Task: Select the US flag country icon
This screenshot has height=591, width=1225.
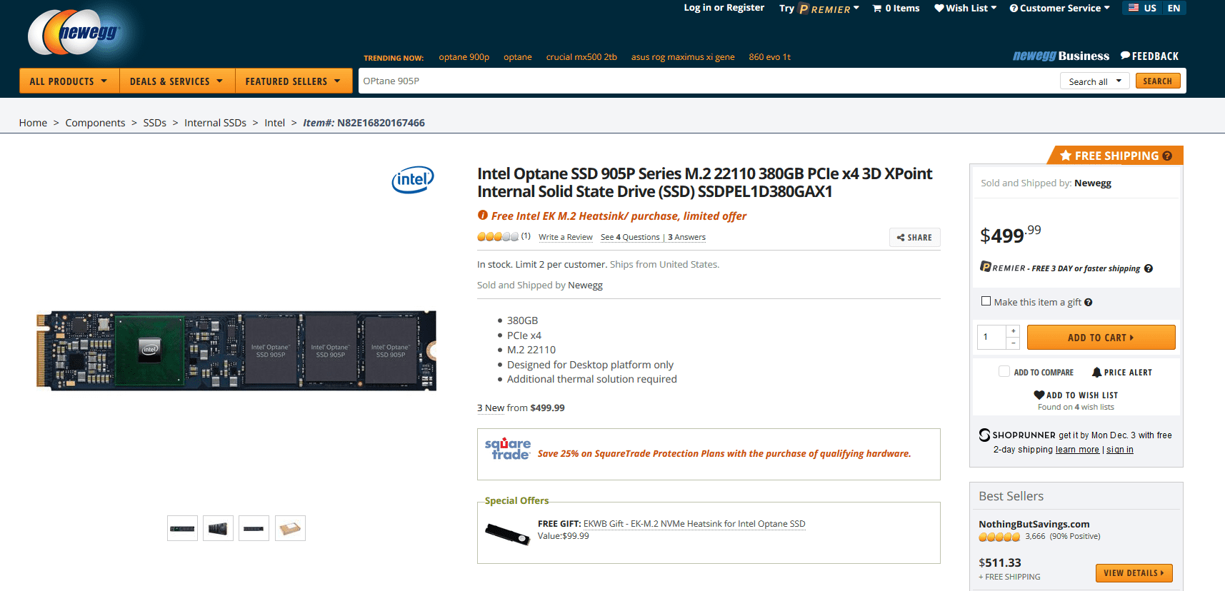Action: pos(1134,8)
